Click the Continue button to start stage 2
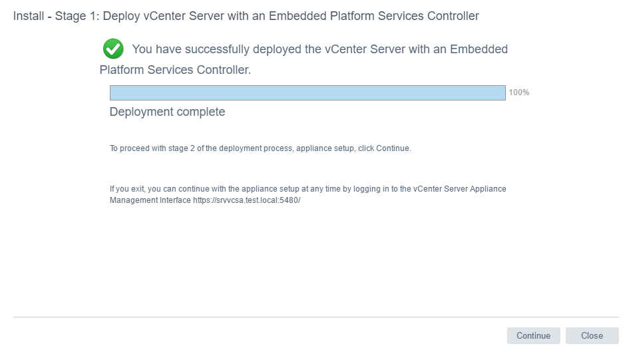Viewport: 629px width, 350px height. click(533, 335)
